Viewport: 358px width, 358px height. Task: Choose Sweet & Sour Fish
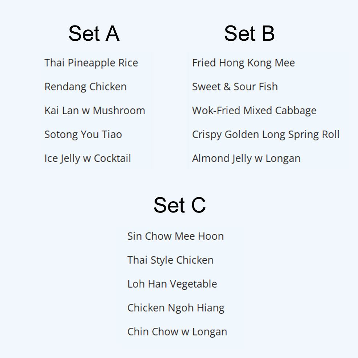pos(235,87)
